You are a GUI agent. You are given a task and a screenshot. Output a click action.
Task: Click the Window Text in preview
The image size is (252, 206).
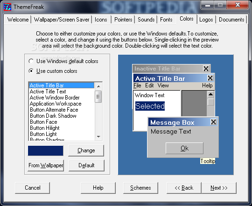click(x=149, y=95)
